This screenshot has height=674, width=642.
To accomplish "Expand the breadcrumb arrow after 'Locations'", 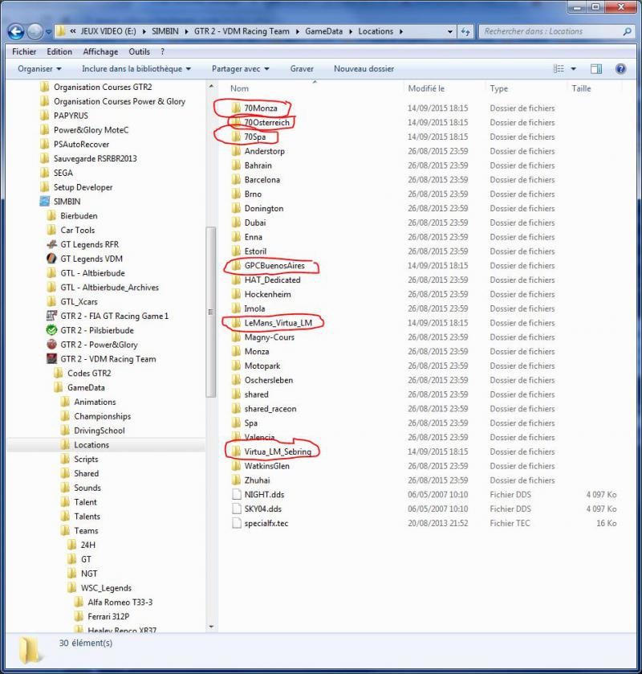I will point(400,31).
